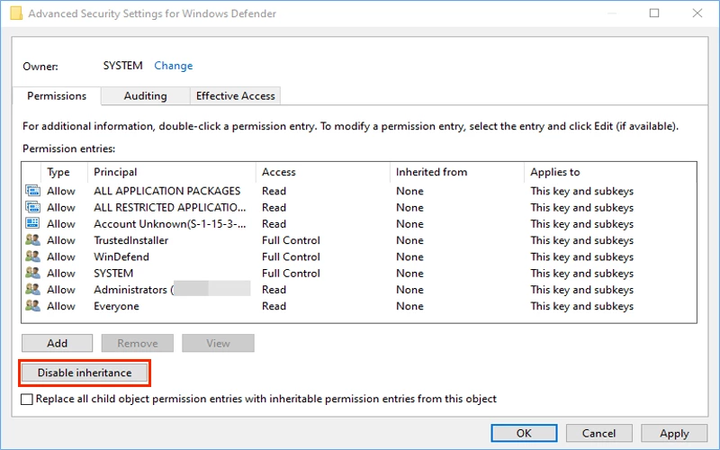The width and height of the screenshot is (720, 450).
Task: Click Read access in the Administrators row
Action: [274, 290]
